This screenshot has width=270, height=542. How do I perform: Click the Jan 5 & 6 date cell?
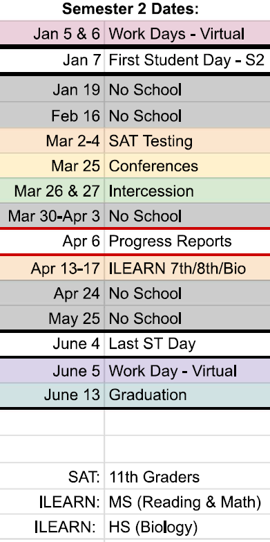tap(52, 33)
